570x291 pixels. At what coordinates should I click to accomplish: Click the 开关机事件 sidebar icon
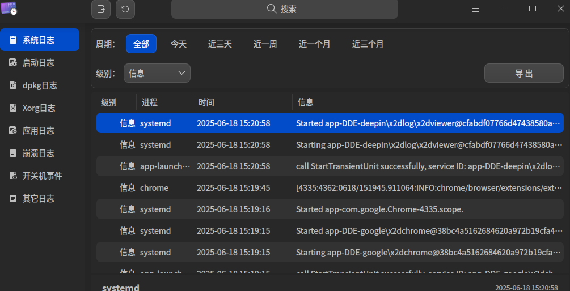coord(13,176)
